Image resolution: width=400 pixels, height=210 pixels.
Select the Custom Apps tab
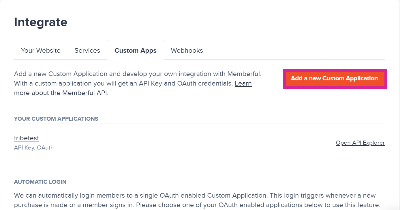(x=135, y=50)
